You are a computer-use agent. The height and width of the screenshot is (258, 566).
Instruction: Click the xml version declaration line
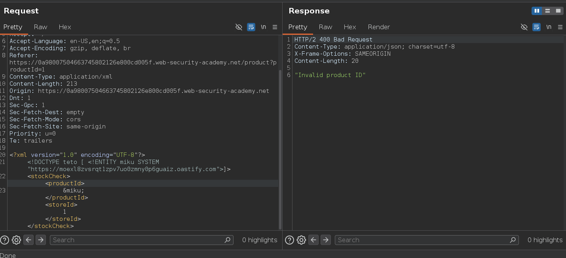[78, 155]
